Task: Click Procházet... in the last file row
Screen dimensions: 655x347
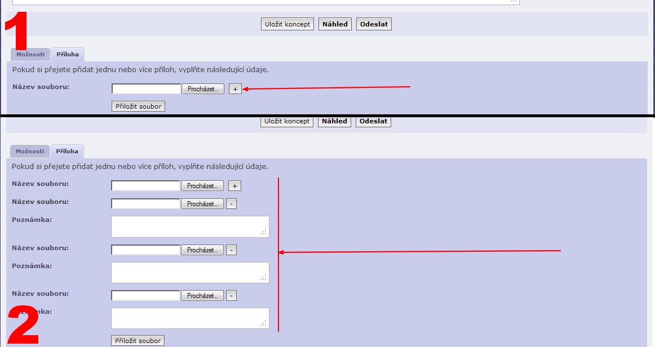Action: (202, 296)
